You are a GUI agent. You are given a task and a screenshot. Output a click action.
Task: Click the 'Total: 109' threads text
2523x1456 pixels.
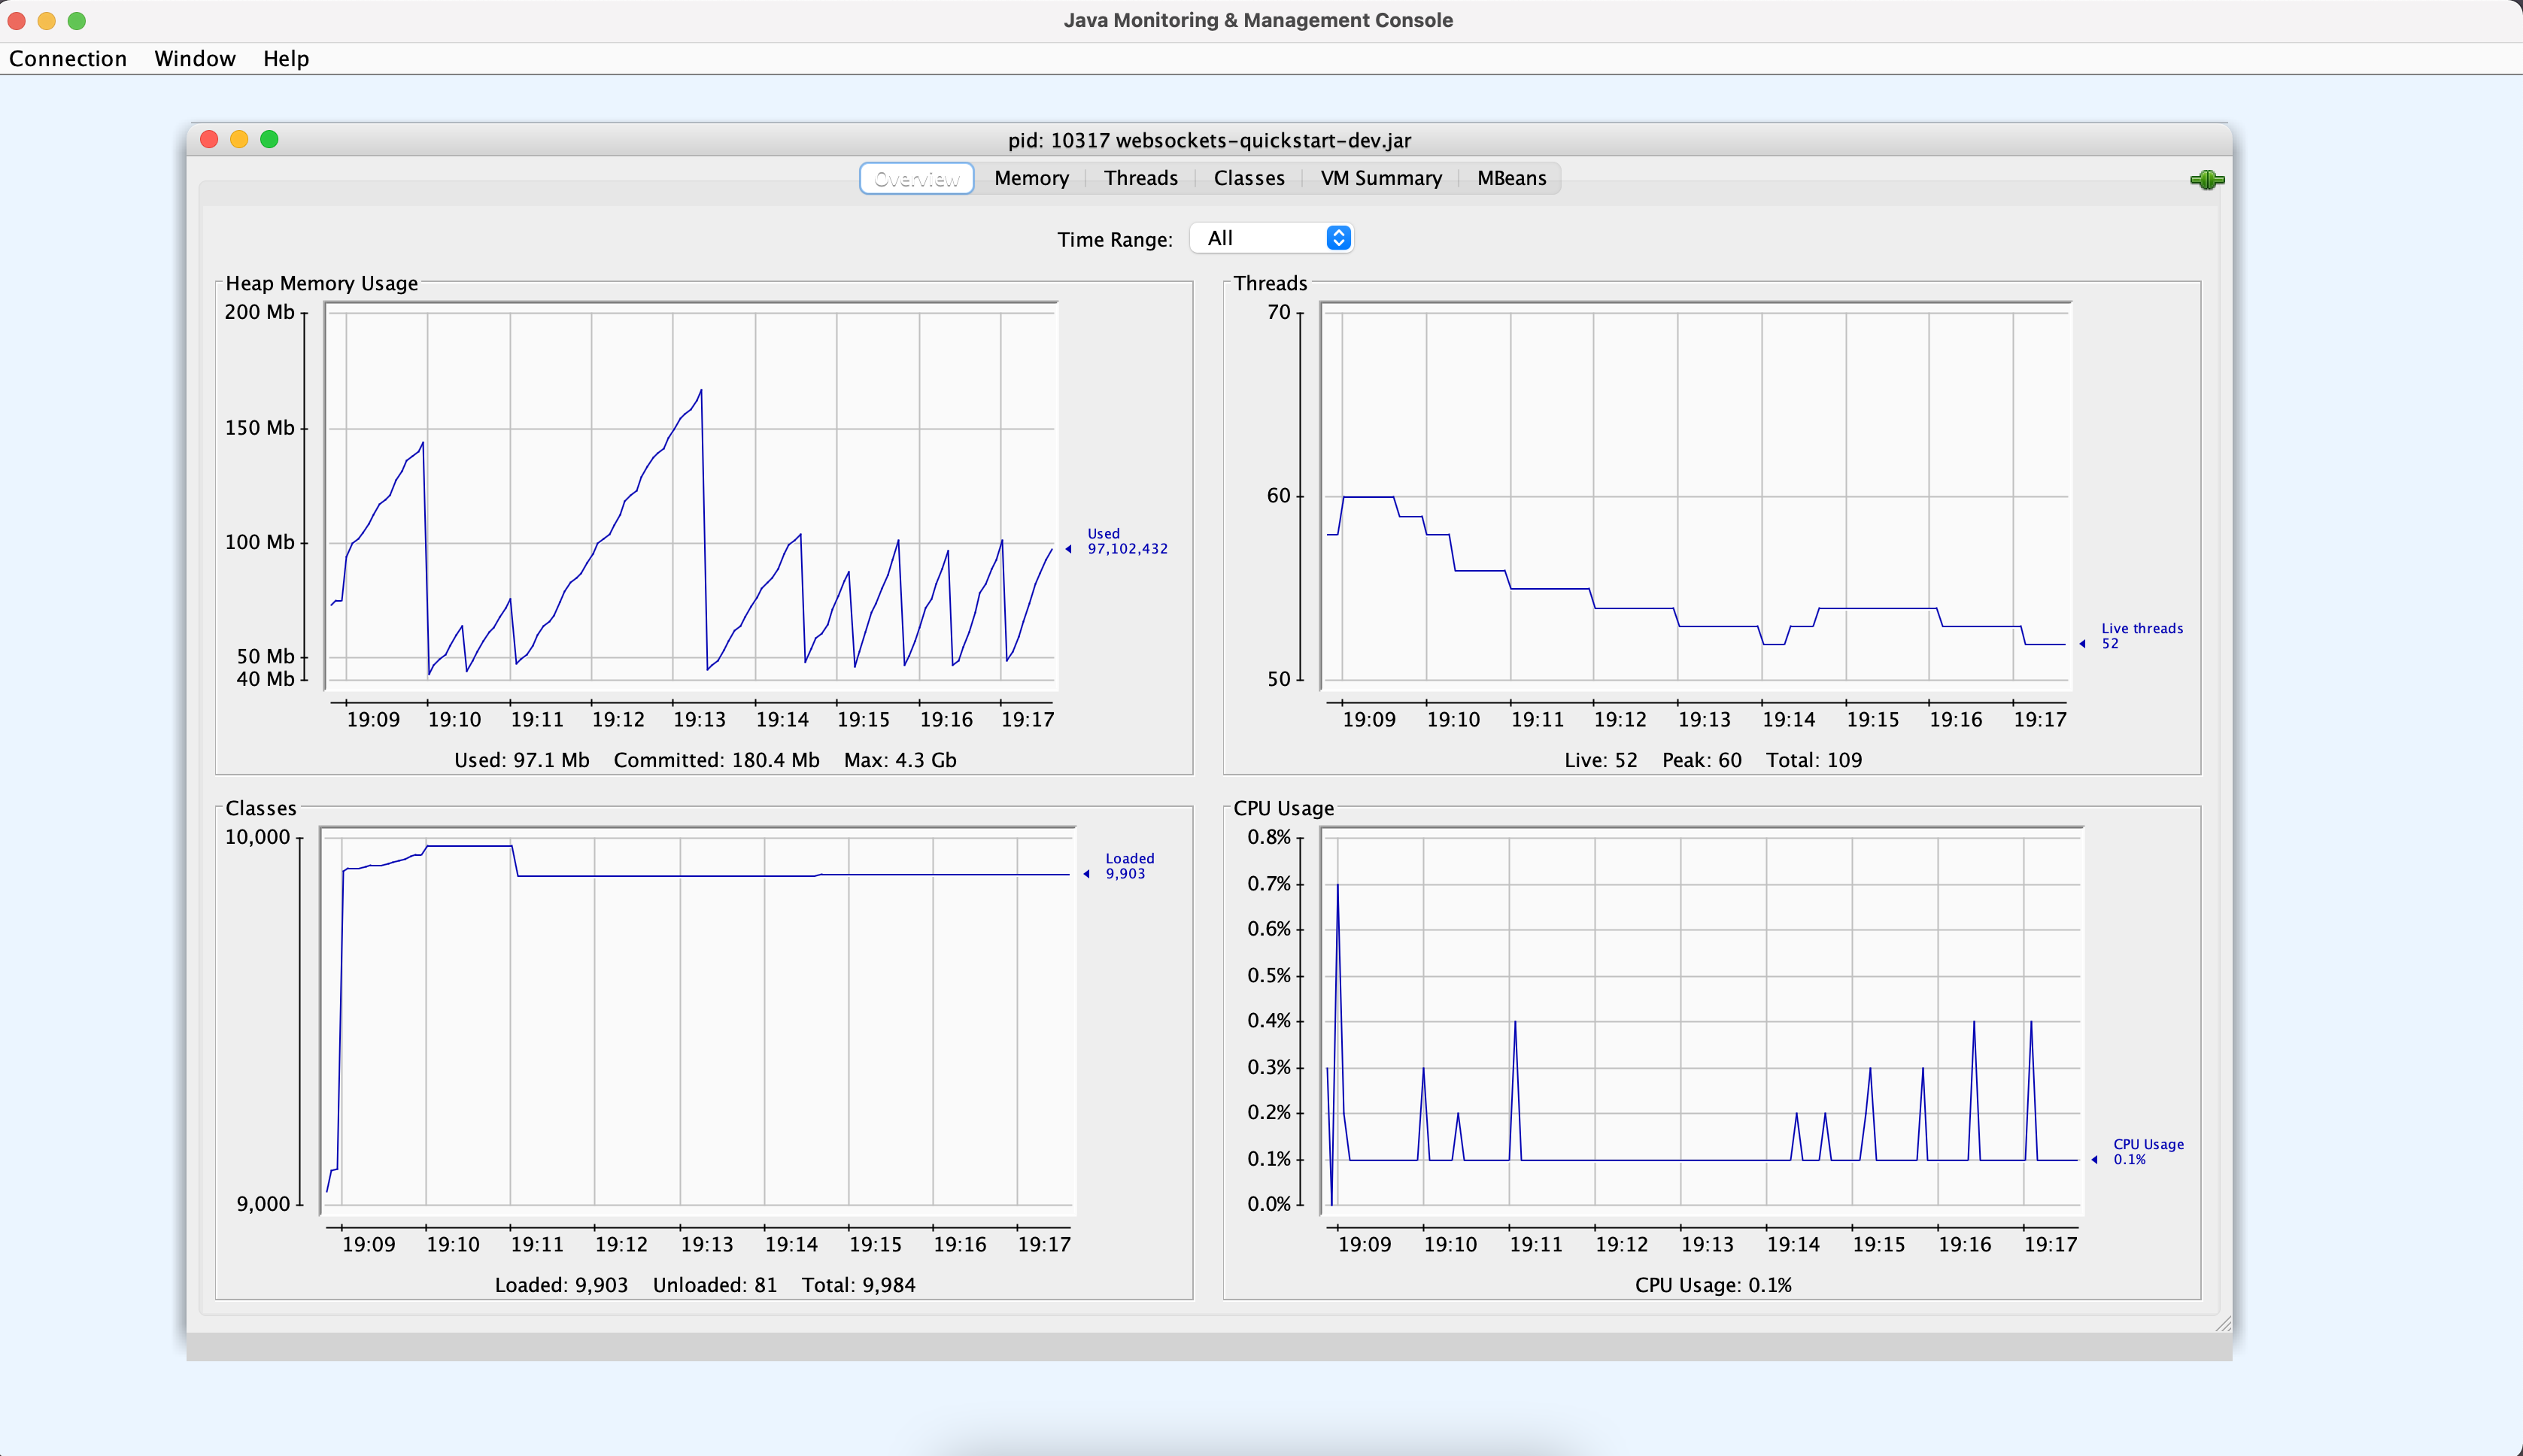(x=1814, y=760)
